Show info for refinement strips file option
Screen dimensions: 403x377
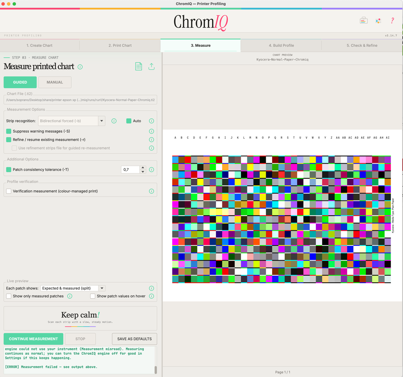tap(152, 148)
